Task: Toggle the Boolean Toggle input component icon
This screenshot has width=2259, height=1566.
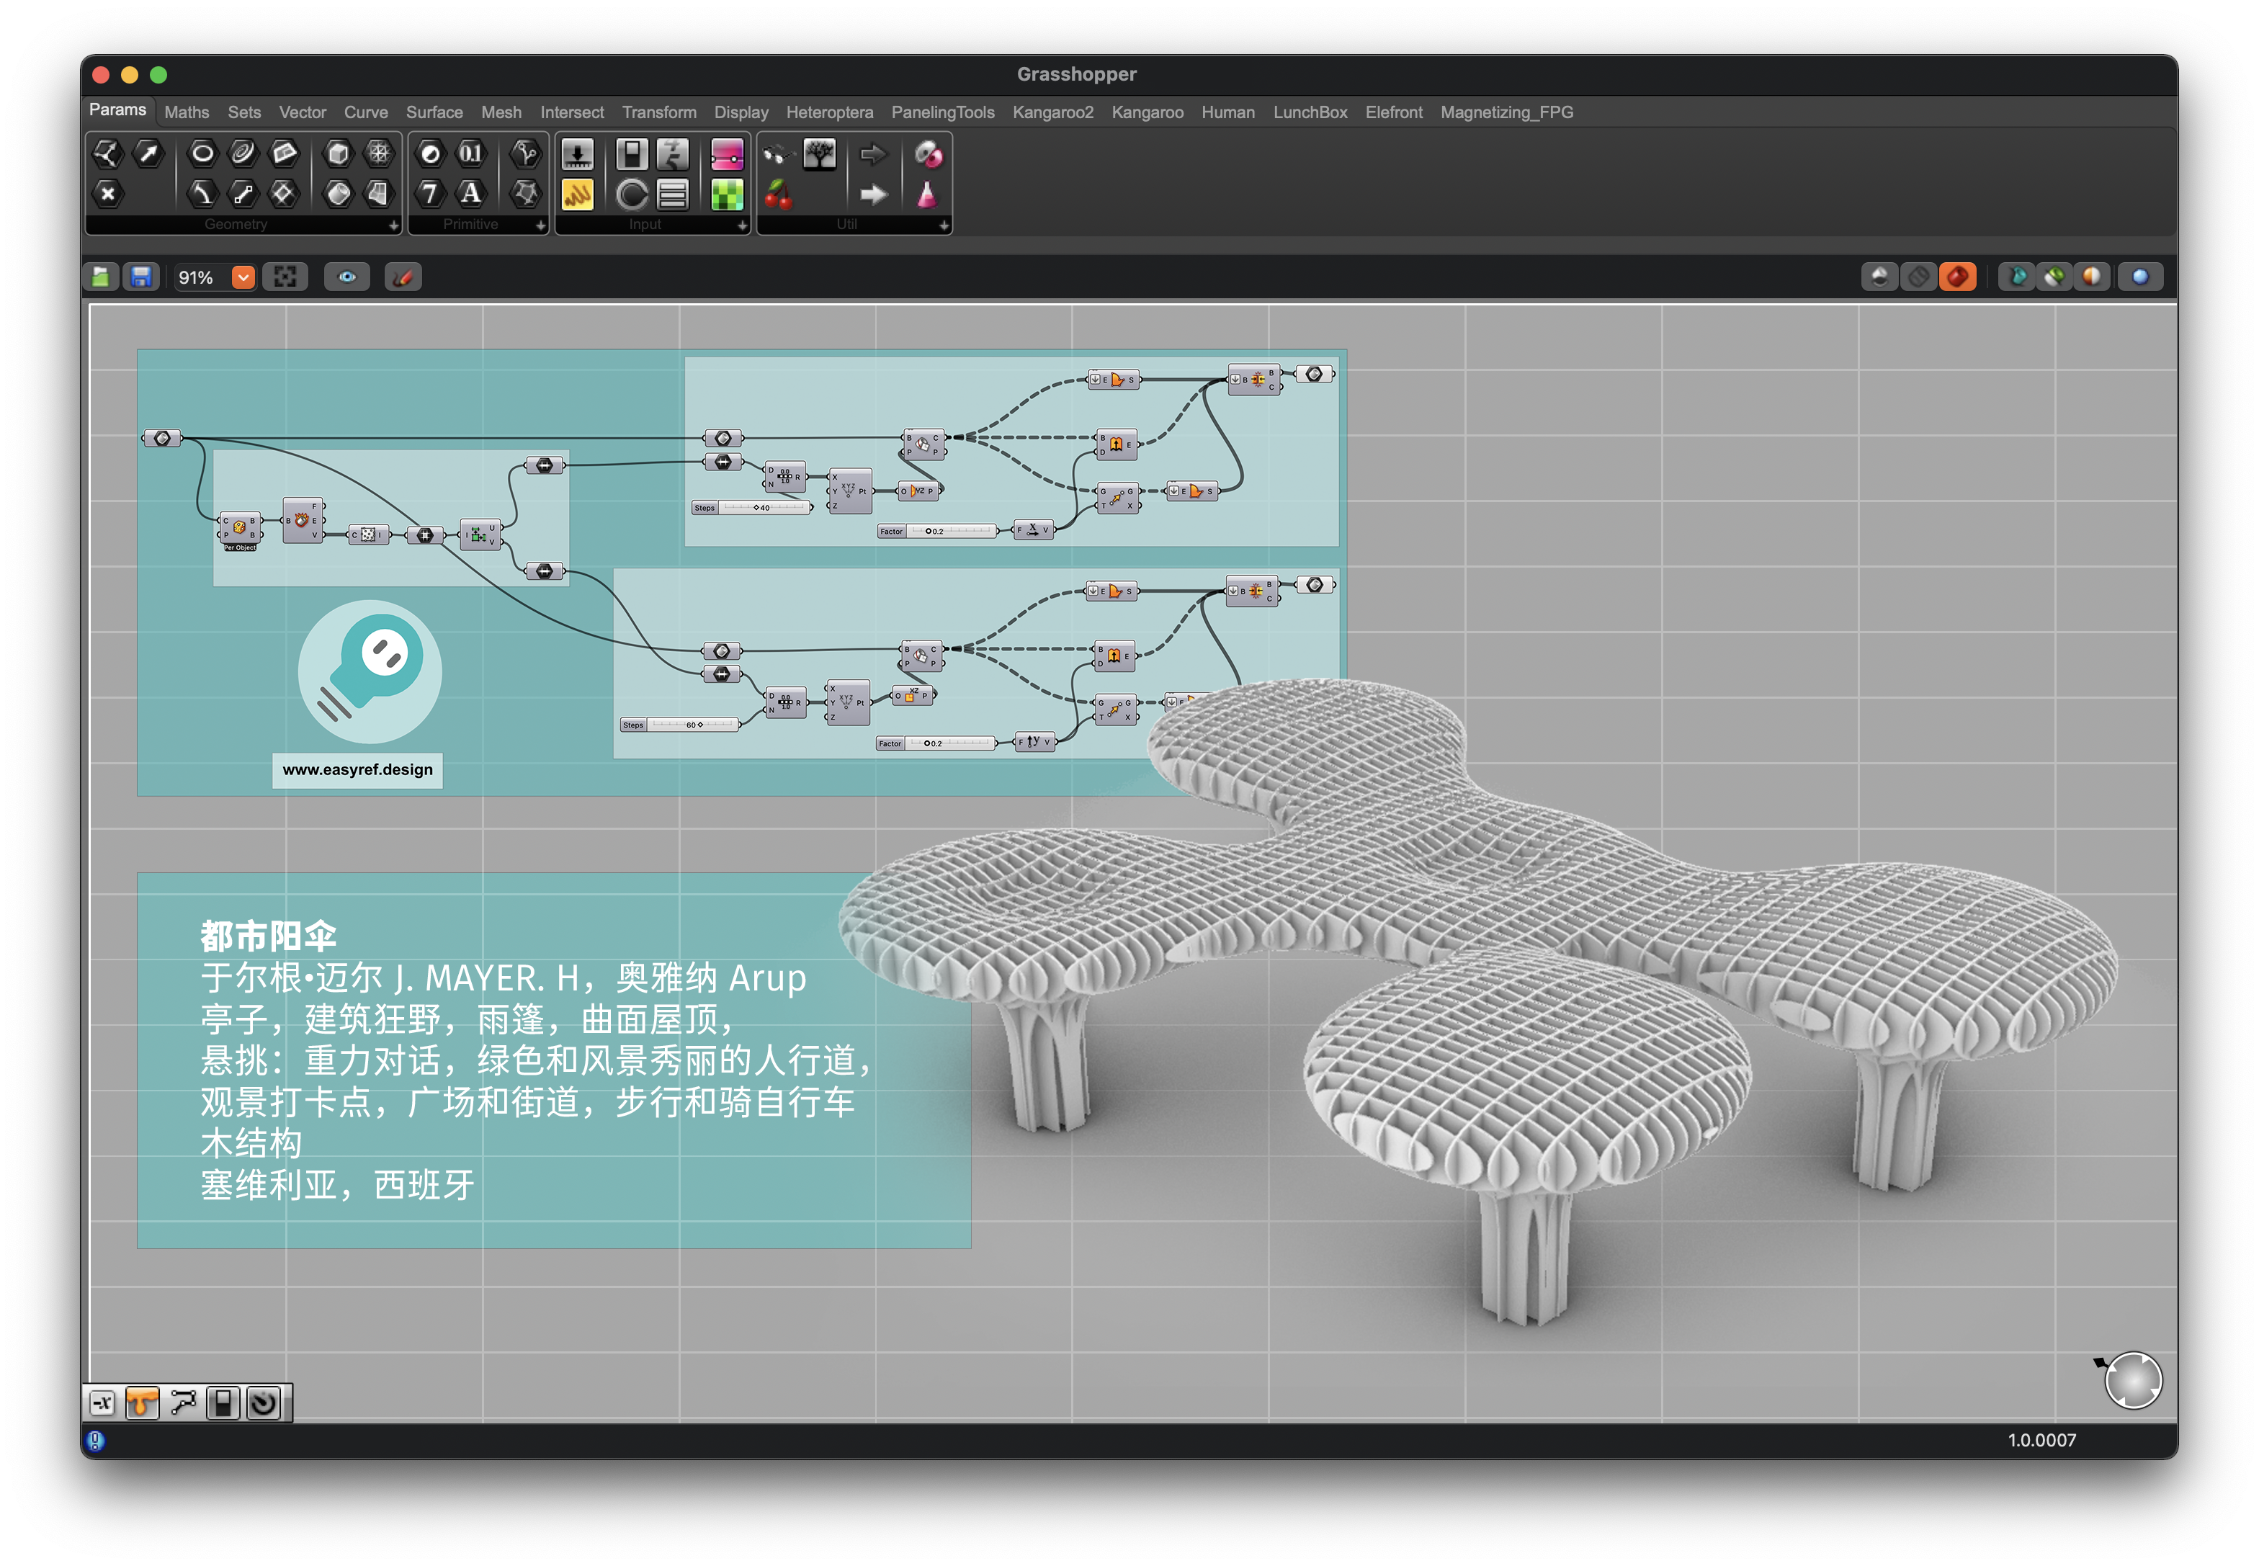Action: [x=632, y=154]
